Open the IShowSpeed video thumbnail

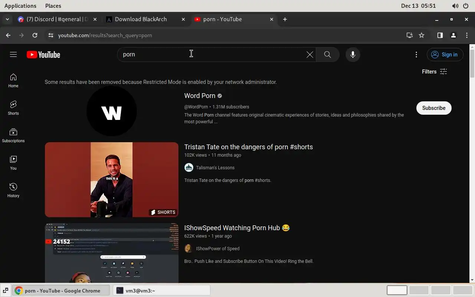112,253
